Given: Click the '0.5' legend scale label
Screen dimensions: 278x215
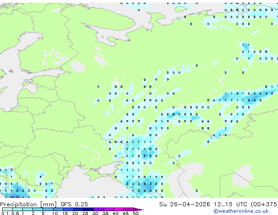Looking at the screenshot, I should coord(15,213).
